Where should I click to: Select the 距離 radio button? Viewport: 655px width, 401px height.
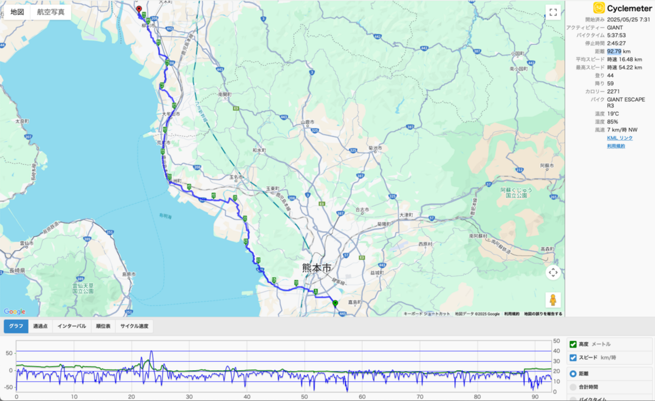coord(572,374)
